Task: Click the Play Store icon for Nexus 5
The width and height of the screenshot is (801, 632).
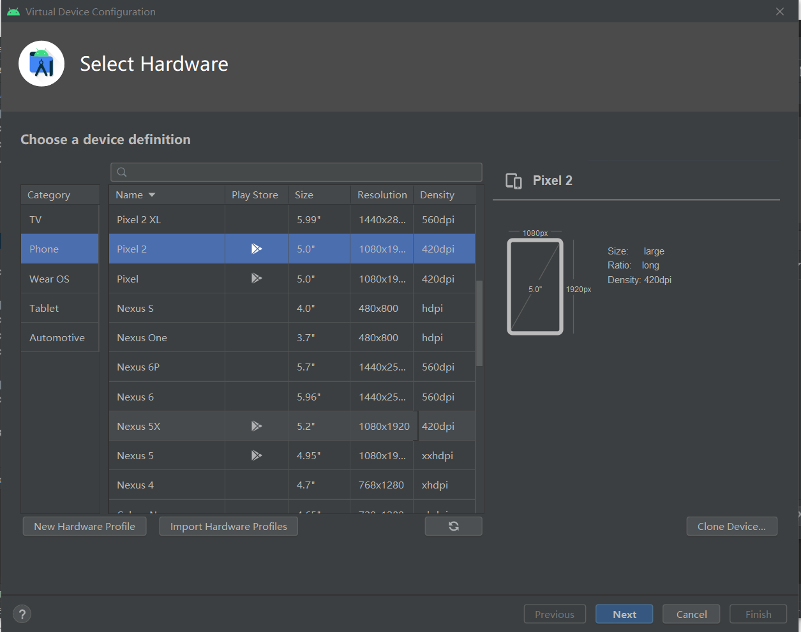Action: pos(256,455)
